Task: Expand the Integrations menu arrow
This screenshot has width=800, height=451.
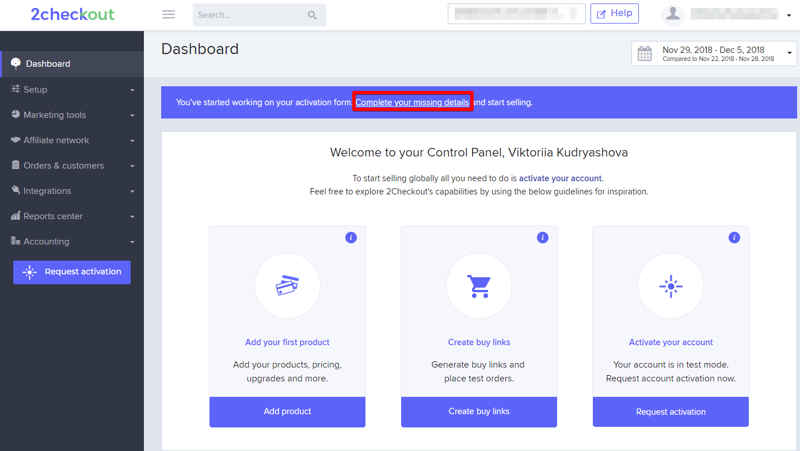Action: point(132,192)
